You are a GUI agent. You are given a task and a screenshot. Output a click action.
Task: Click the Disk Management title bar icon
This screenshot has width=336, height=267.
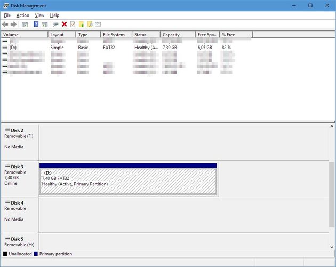pyautogui.click(x=6, y=5)
